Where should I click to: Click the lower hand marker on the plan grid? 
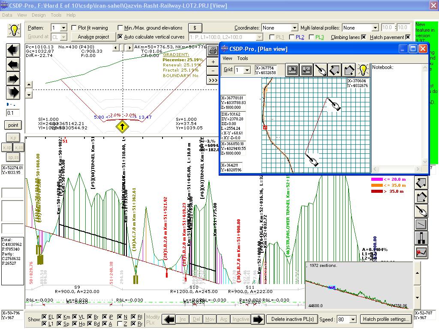click(312, 160)
